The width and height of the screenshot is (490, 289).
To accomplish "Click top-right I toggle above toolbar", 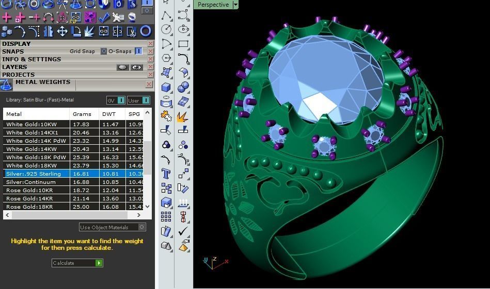I will pyautogui.click(x=147, y=3).
